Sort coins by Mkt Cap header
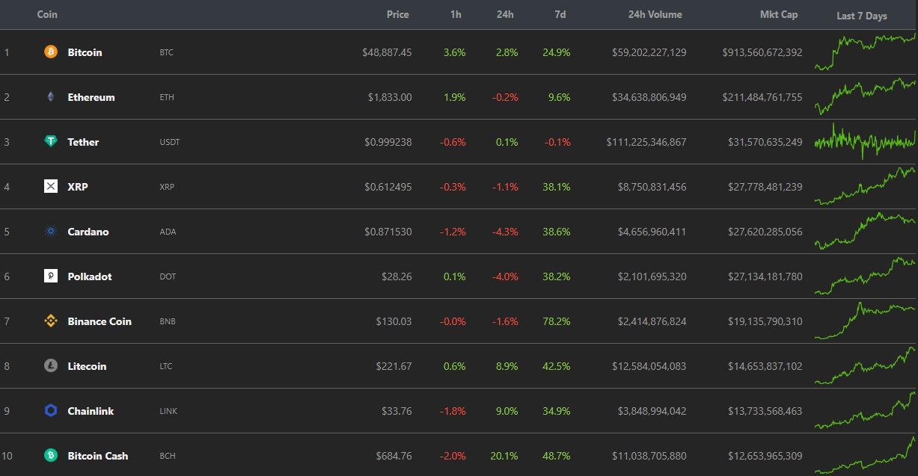This screenshot has height=476, width=918. coord(779,15)
